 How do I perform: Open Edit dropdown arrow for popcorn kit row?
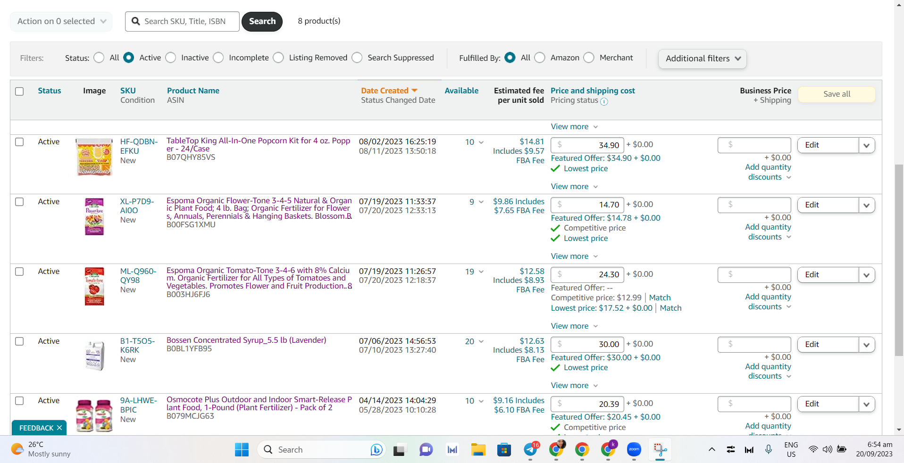coord(867,145)
